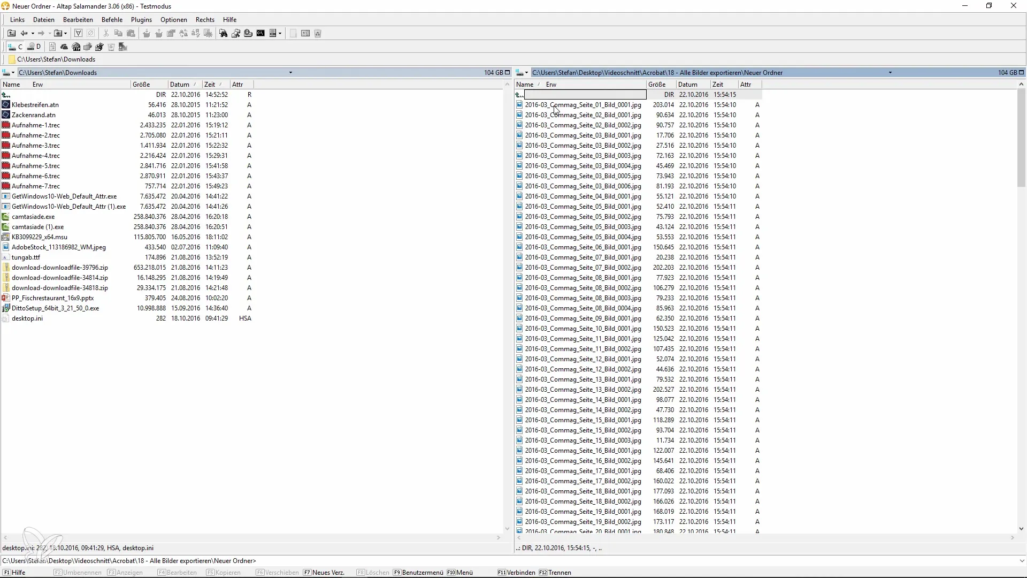Sort left panel by Größe column
This screenshot has width=1027, height=578.
(149, 85)
